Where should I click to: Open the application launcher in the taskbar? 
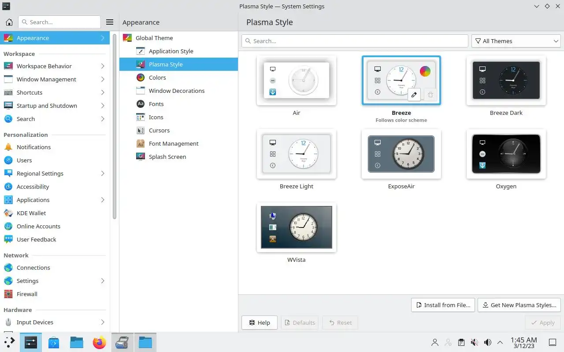click(x=9, y=342)
